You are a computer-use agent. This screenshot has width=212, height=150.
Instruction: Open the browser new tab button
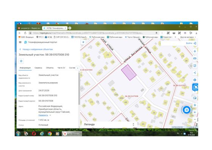70,28
